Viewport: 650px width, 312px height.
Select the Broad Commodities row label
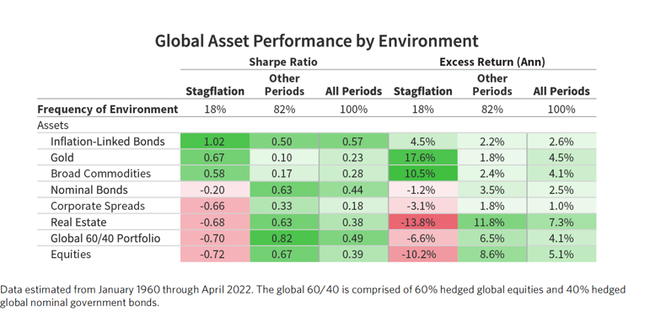pyautogui.click(x=100, y=174)
